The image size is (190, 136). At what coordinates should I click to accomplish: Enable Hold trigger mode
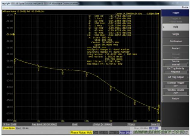(175, 27)
